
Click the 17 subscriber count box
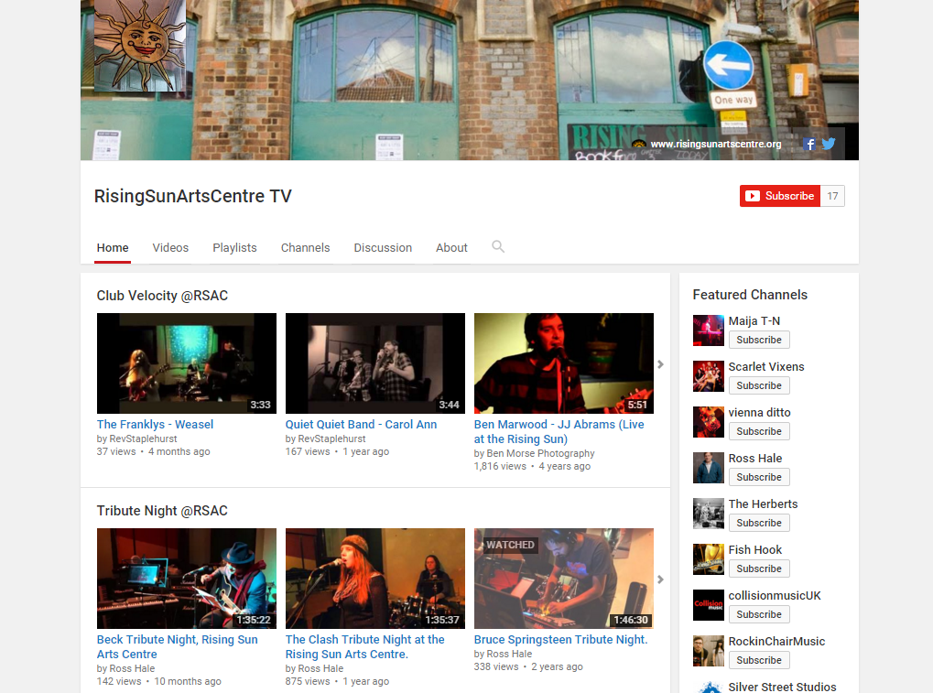832,196
